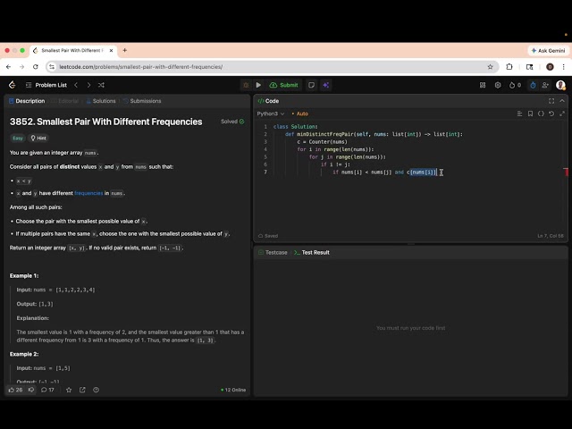Screen dimensions: 572x429
Task: Pick a random problem shuffle icon
Action: click(x=101, y=85)
